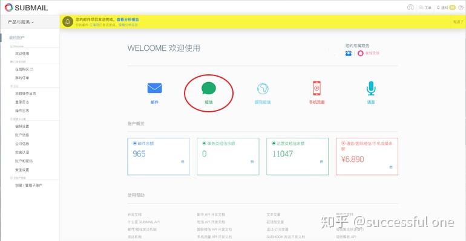Viewport: 466px width, 241px height.
Task: Open the question mark help icon
Action: (x=461, y=8)
